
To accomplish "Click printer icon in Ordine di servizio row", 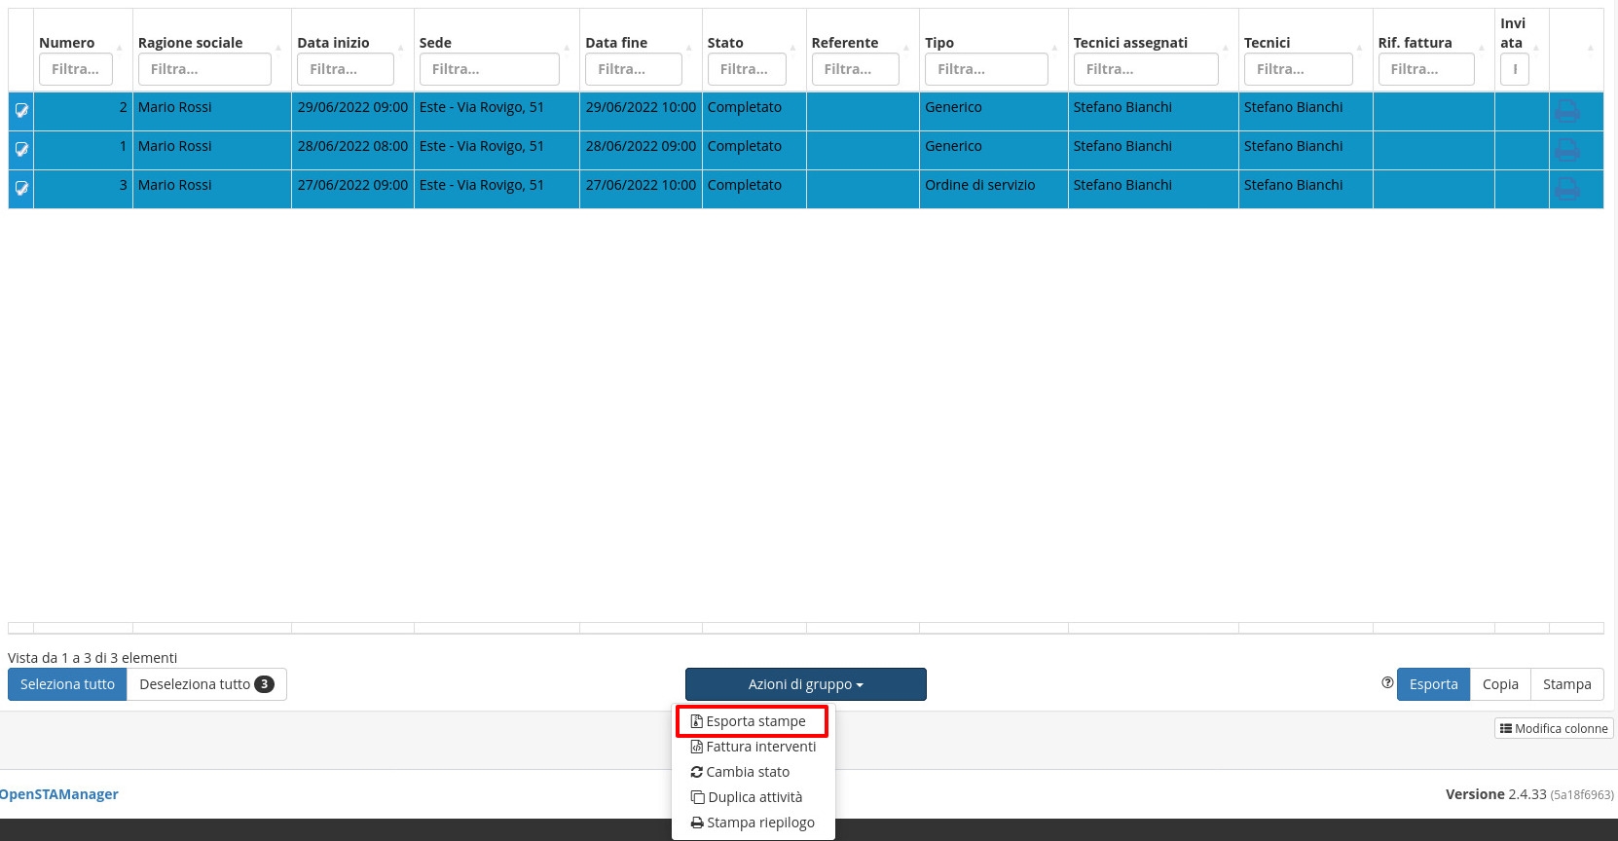I will click(1567, 189).
